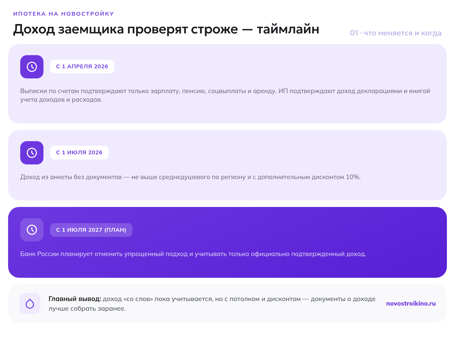The image size is (455, 339).
Task: Click the paragraph starting Доход из анкеты без документов
Action: [x=190, y=177]
